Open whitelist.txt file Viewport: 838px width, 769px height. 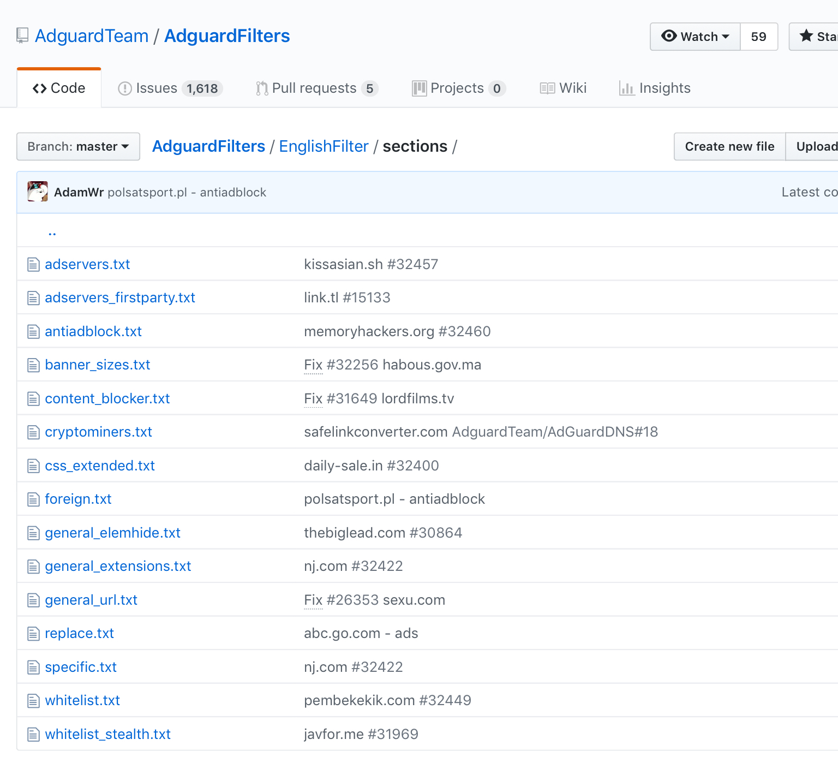[82, 701]
